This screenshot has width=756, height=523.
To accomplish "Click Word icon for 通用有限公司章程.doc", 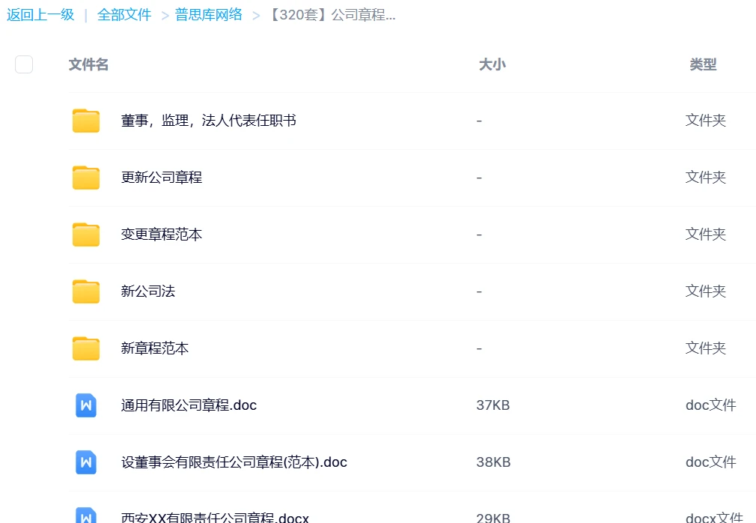I will click(x=86, y=405).
